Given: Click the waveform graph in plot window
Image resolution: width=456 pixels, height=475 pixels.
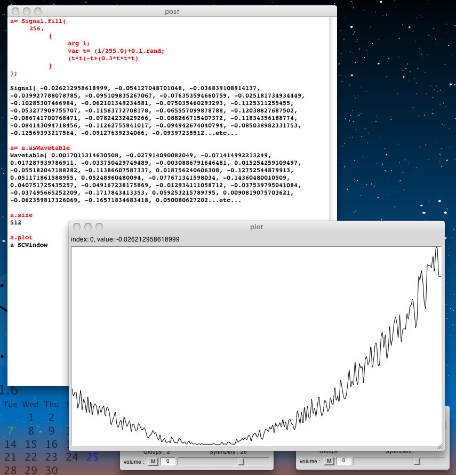Looking at the screenshot, I should coord(257,345).
